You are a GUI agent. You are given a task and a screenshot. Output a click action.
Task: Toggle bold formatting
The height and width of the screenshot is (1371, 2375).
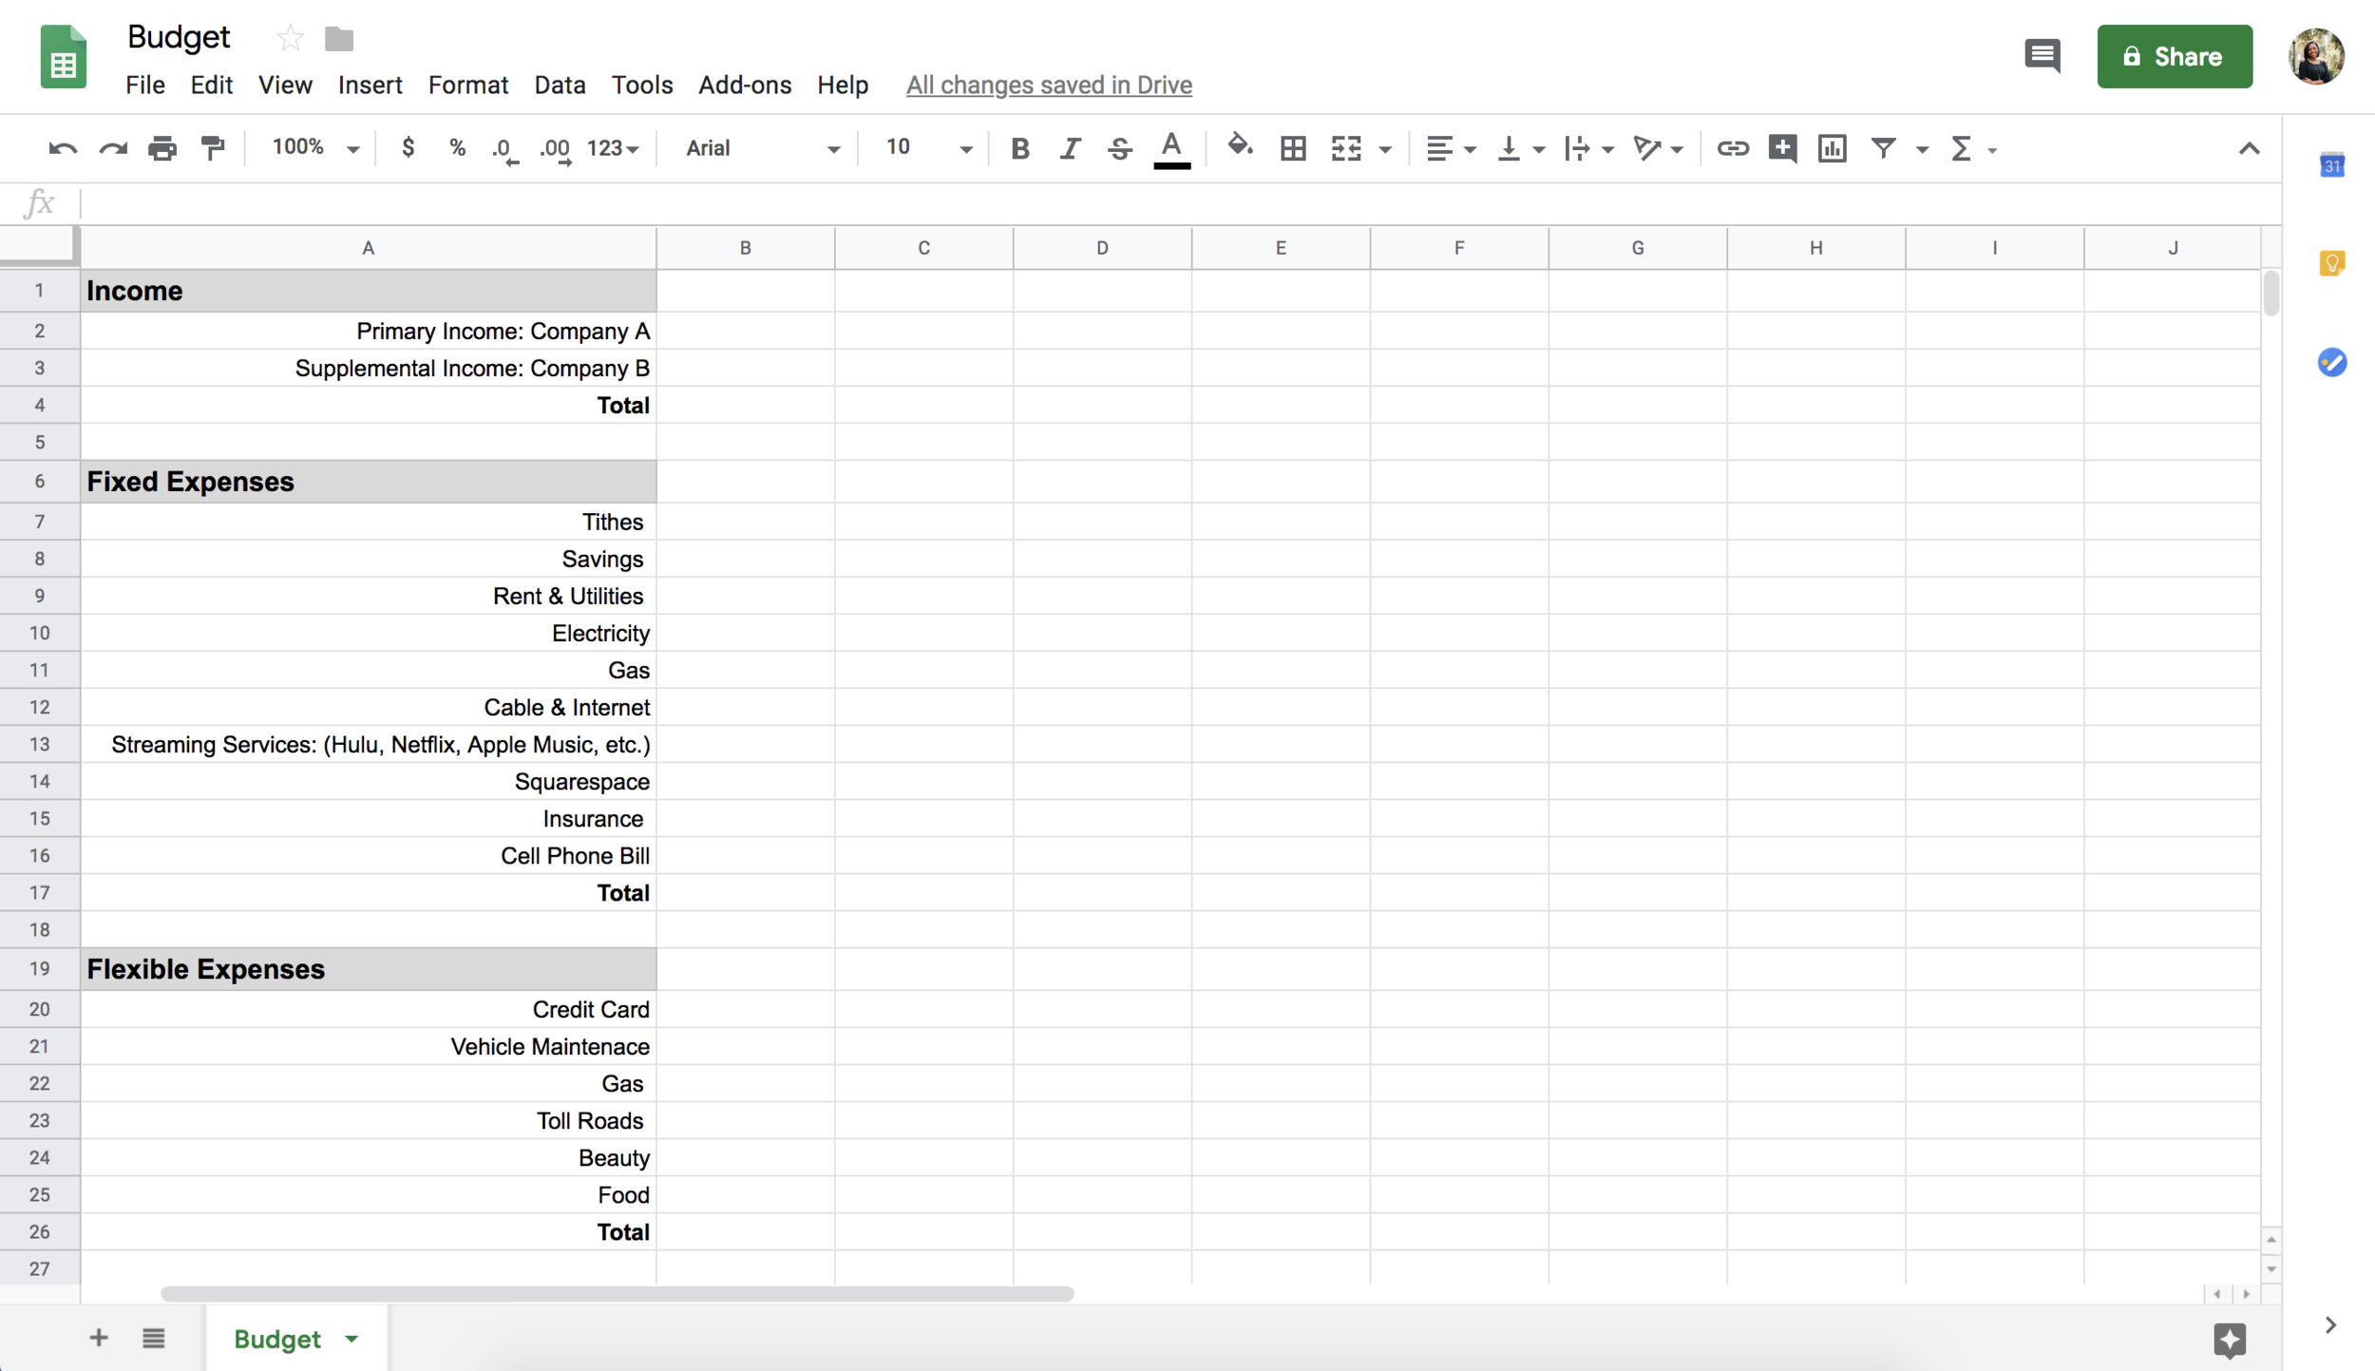tap(1019, 148)
